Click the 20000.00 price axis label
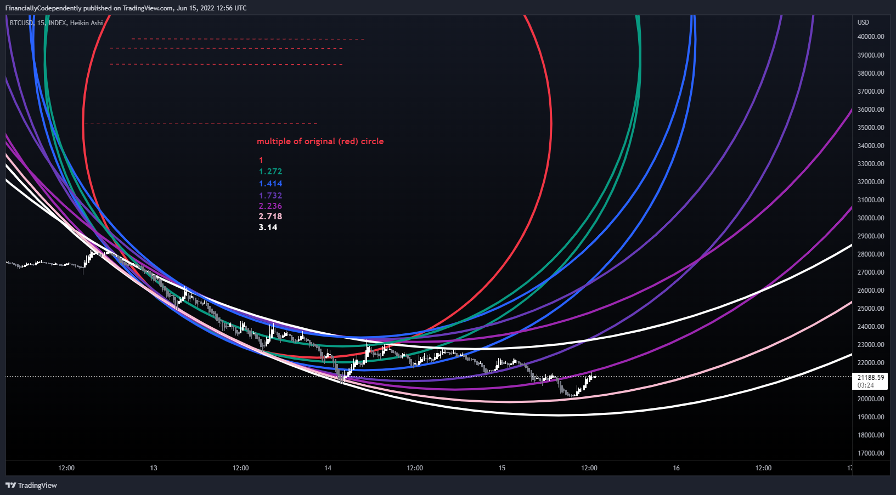Image resolution: width=896 pixels, height=495 pixels. [871, 399]
